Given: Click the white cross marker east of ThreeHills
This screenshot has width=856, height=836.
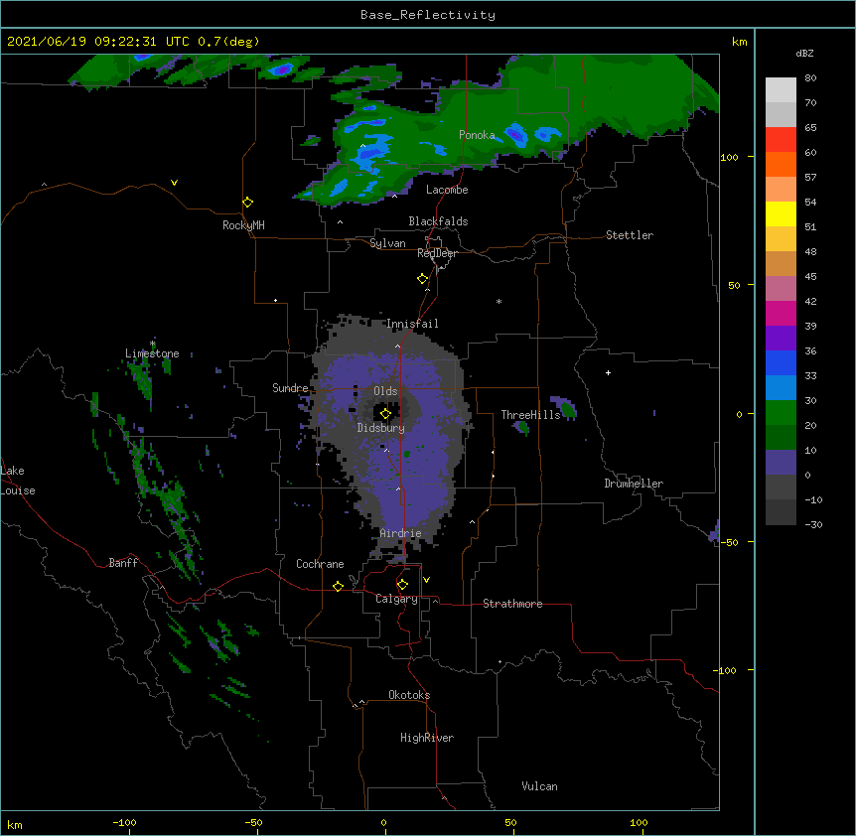Looking at the screenshot, I should (x=608, y=372).
